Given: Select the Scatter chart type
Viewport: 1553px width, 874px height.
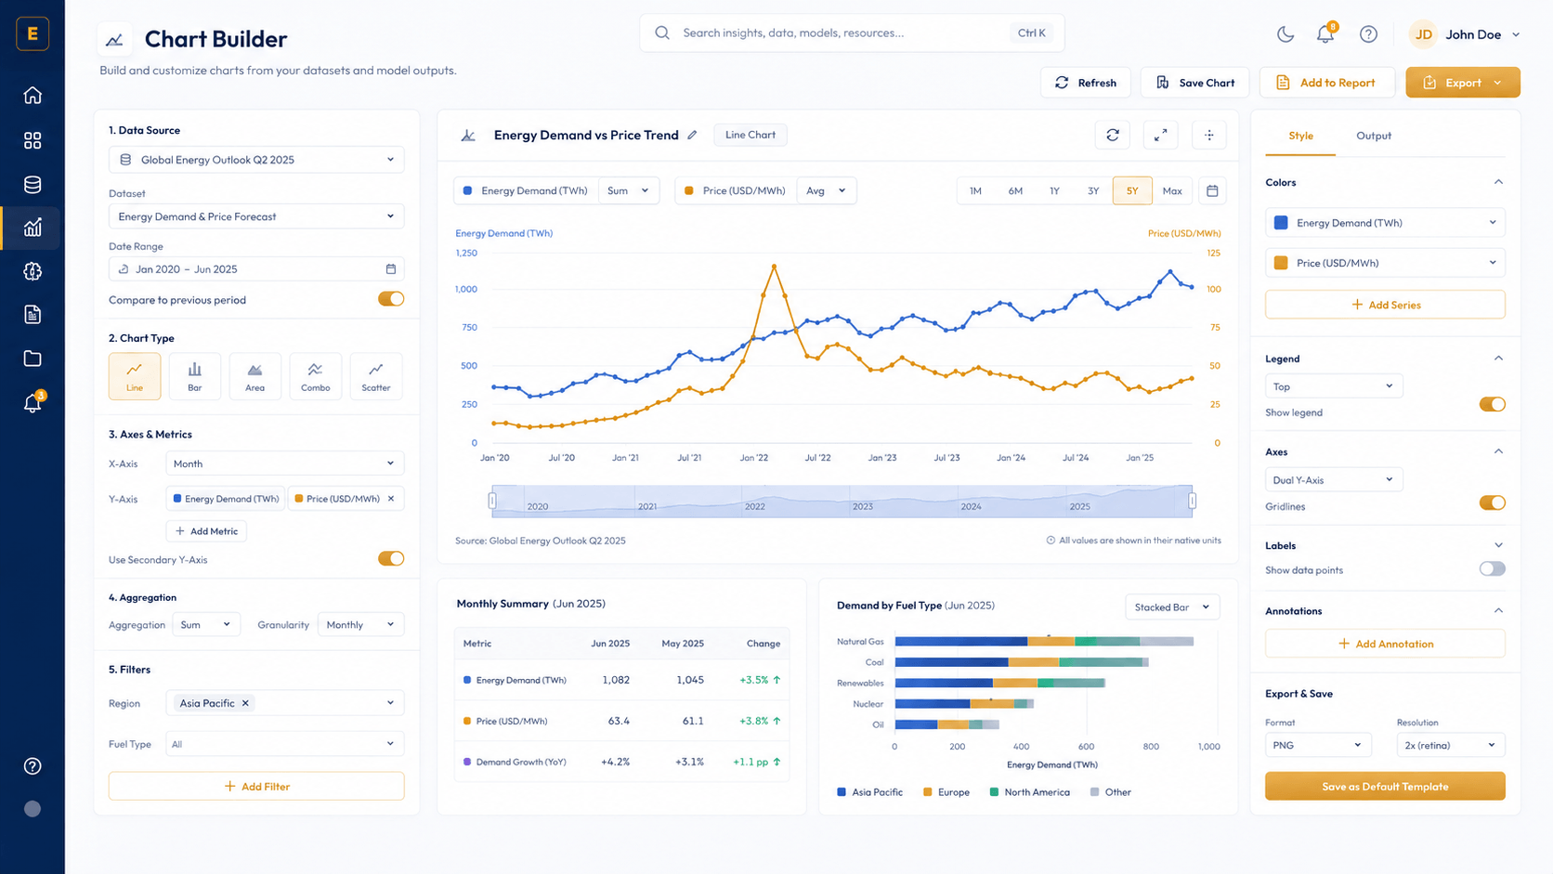Looking at the screenshot, I should coord(376,376).
